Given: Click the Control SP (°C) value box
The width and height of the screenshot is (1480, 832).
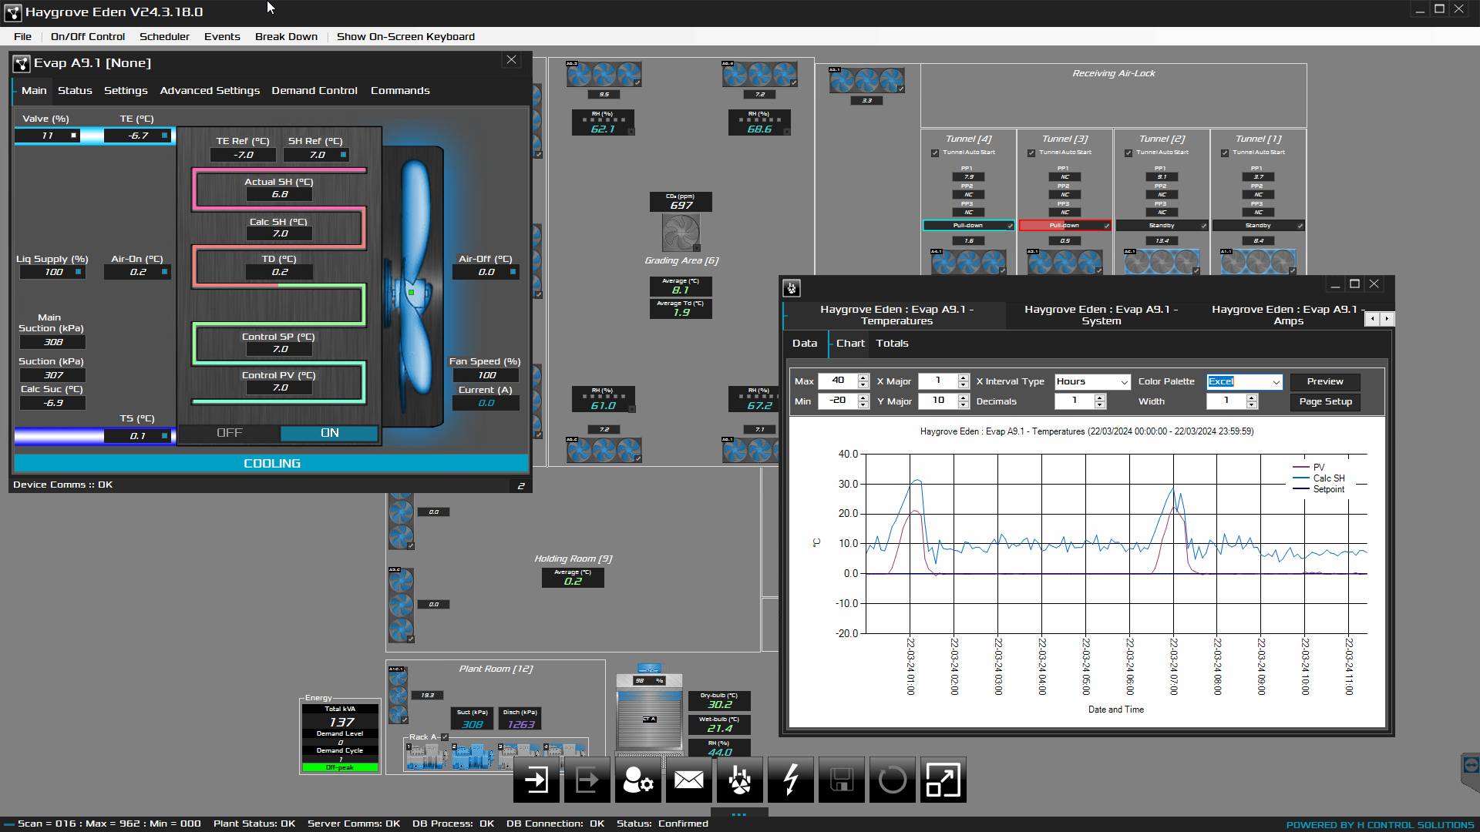Looking at the screenshot, I should [280, 349].
